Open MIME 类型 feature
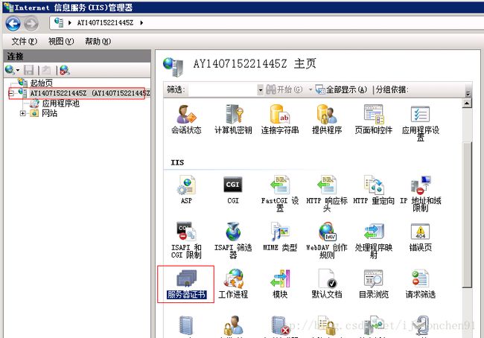Image resolution: width=484 pixels, height=338 pixels. (x=280, y=237)
